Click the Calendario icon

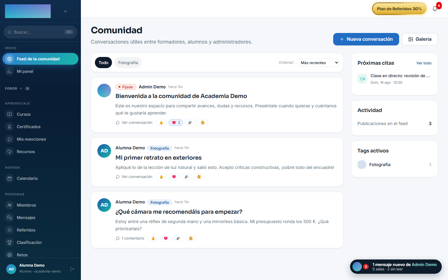pos(10,178)
